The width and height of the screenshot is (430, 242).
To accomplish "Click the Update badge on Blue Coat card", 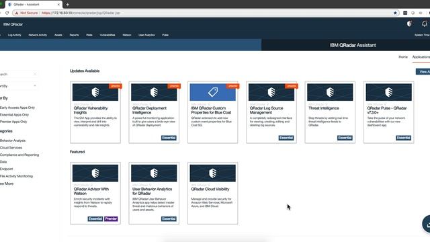I will 233,86.
